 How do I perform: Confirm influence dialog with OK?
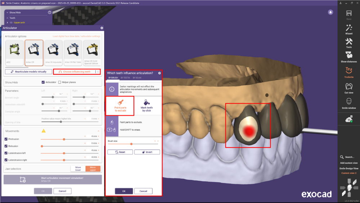click(124, 191)
